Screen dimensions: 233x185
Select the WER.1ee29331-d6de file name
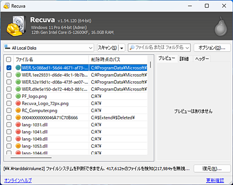tap(55, 75)
